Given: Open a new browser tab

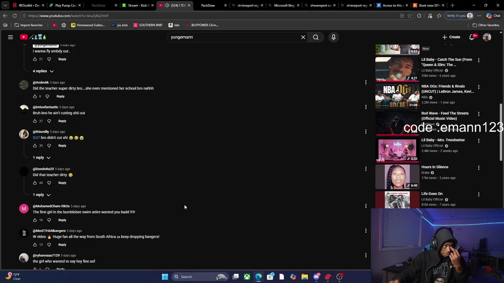Looking at the screenshot, I should [x=452, y=6].
